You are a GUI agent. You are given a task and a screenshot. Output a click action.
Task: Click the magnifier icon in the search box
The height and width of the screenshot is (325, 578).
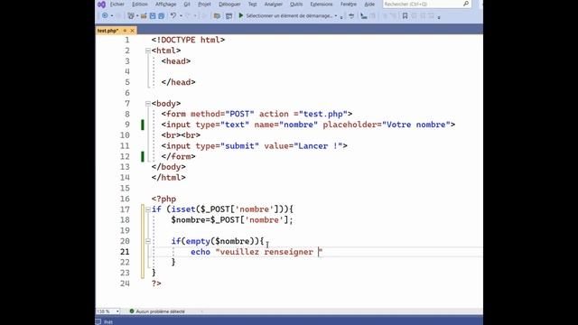466,4
